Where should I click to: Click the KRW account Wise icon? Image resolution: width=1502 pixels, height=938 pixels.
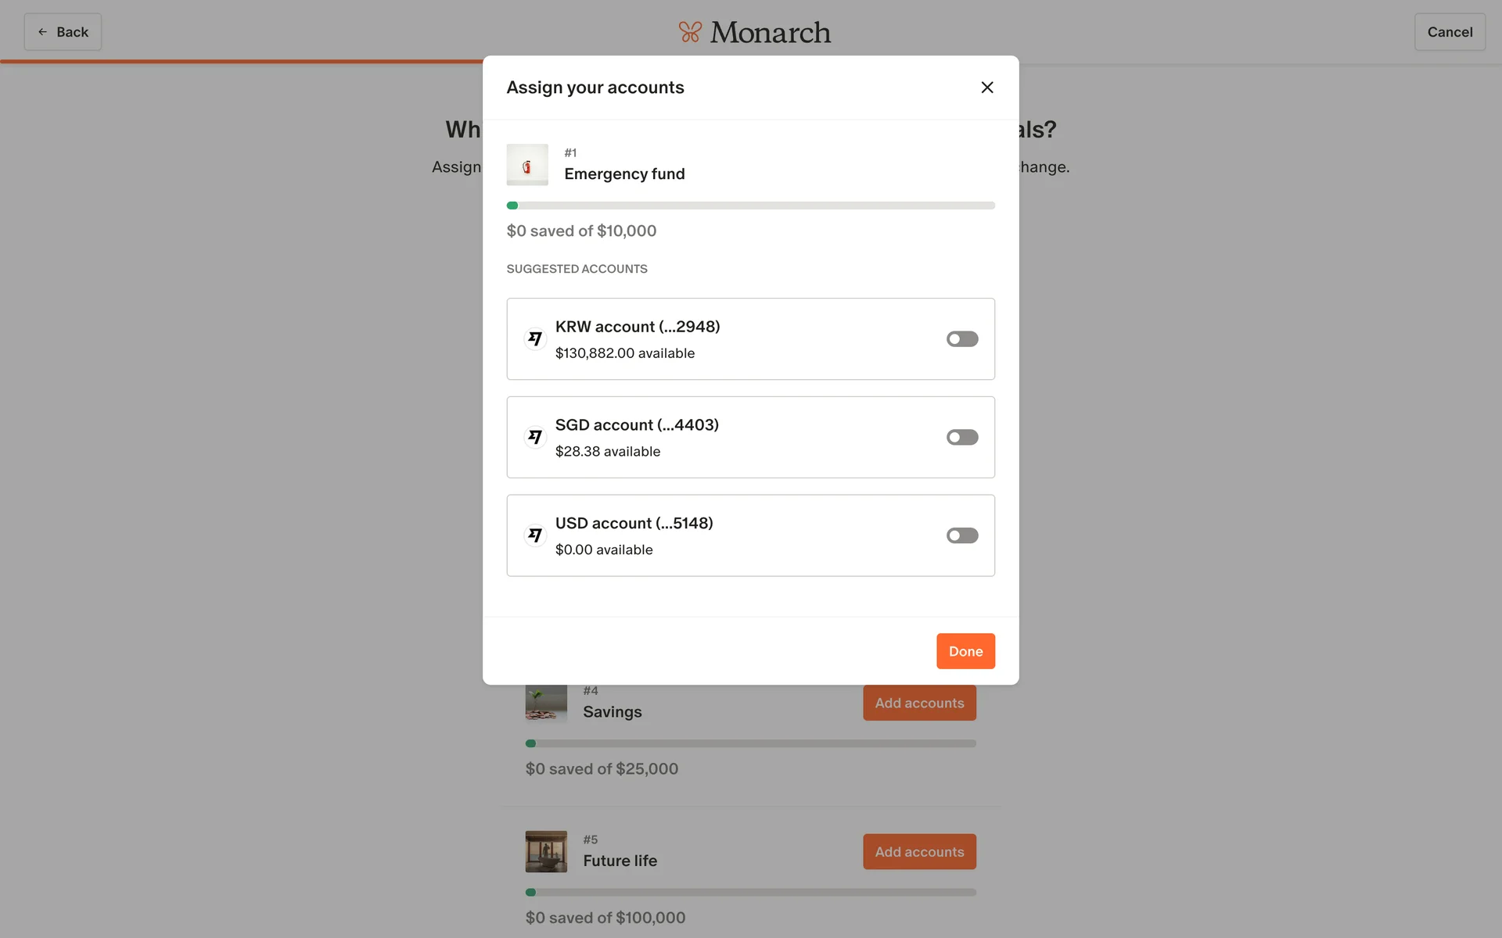click(x=535, y=338)
